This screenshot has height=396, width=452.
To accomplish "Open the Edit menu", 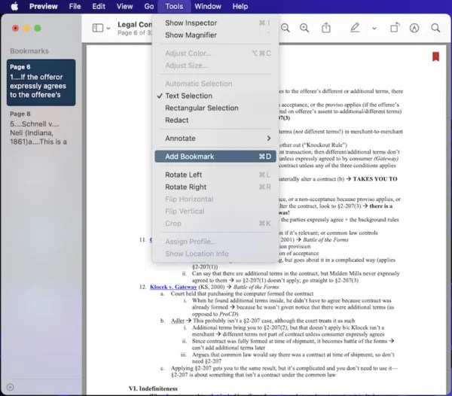I will point(99,6).
